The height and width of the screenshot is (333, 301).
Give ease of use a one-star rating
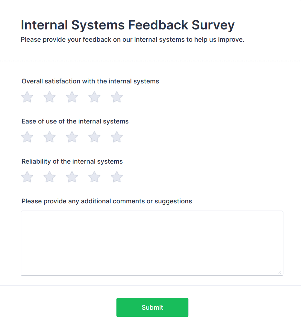point(27,137)
